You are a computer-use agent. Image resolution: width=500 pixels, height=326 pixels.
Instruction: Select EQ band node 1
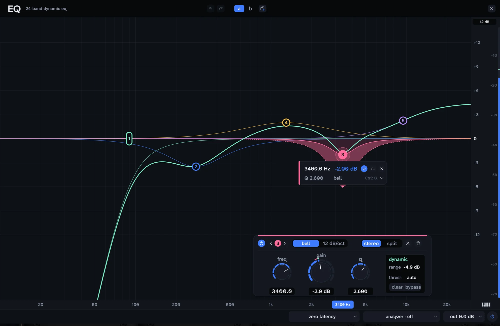pos(129,139)
